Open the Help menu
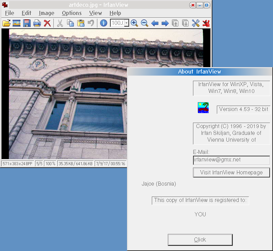This screenshot has height=251, width=273. (x=115, y=13)
